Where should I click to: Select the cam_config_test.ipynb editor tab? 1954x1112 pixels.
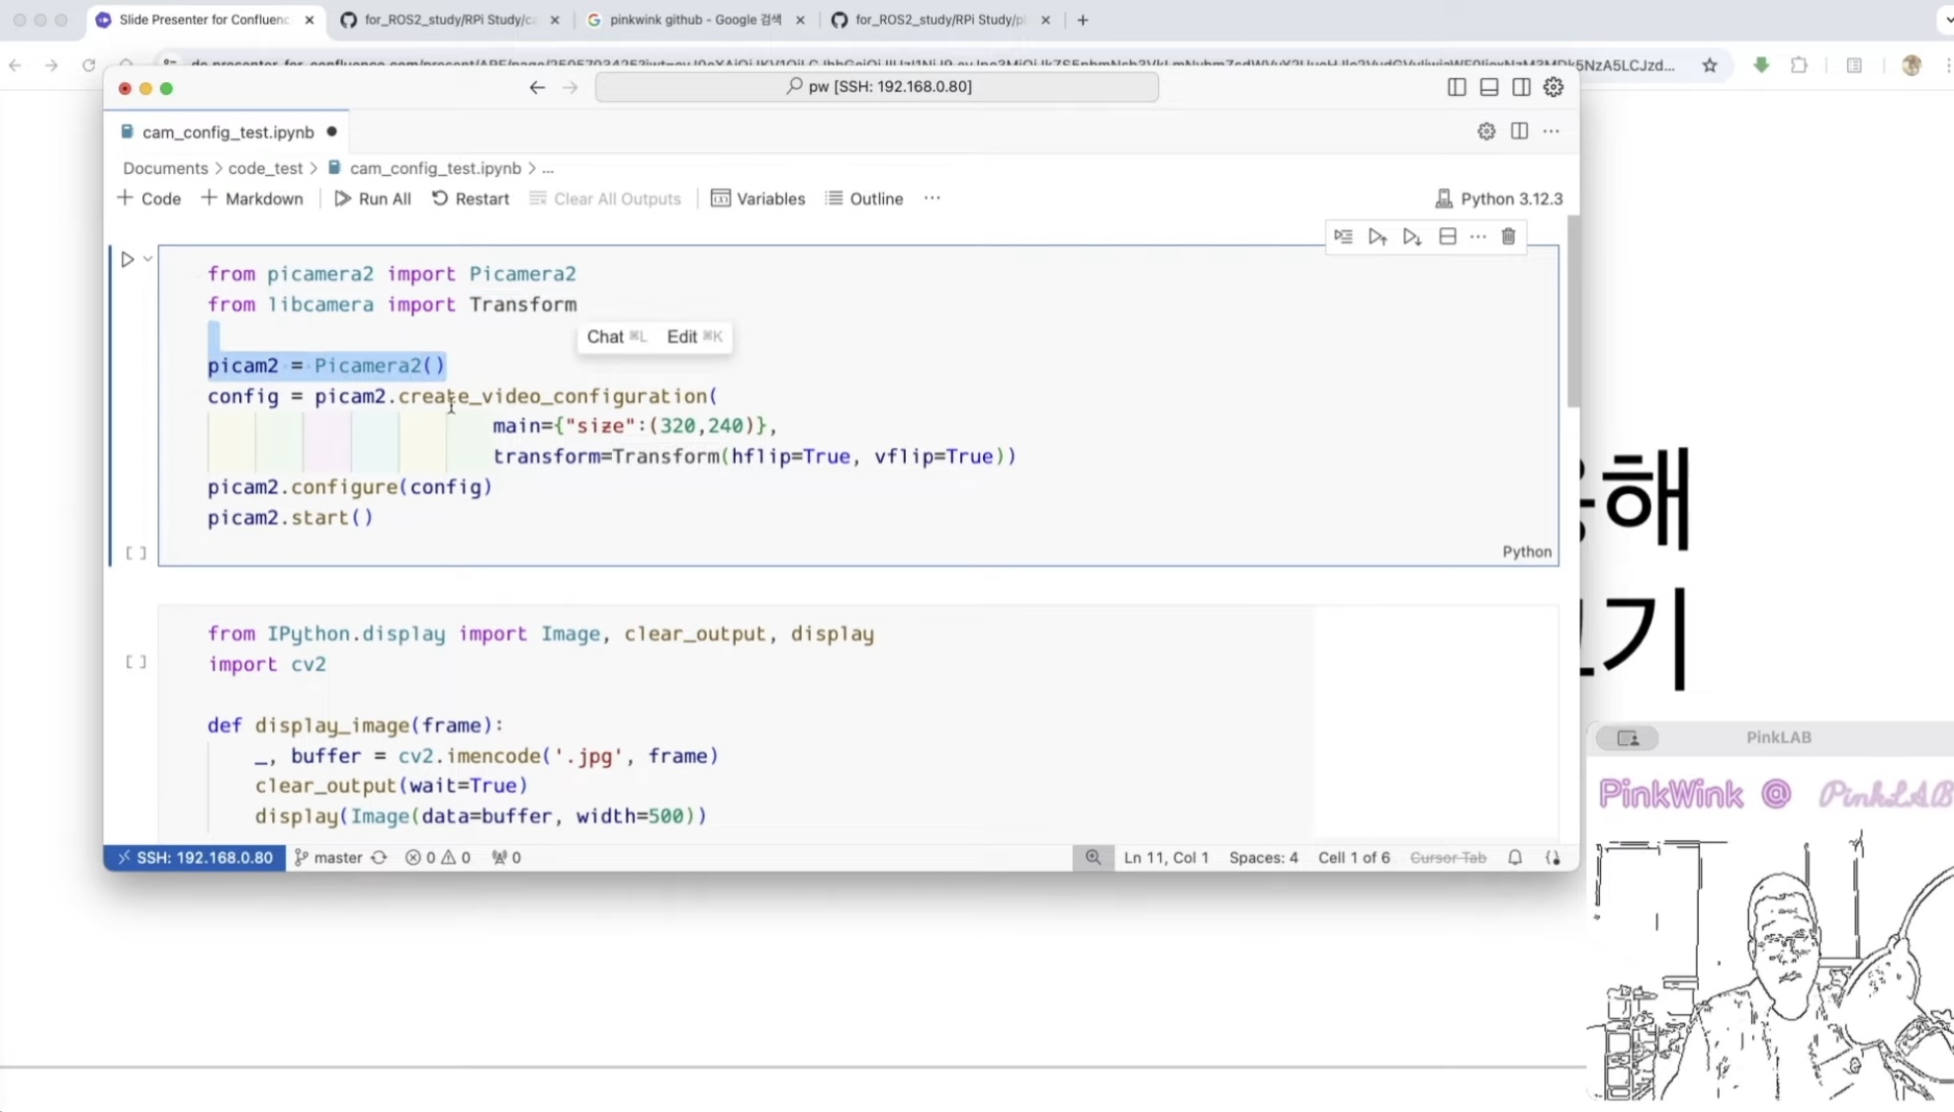[227, 132]
